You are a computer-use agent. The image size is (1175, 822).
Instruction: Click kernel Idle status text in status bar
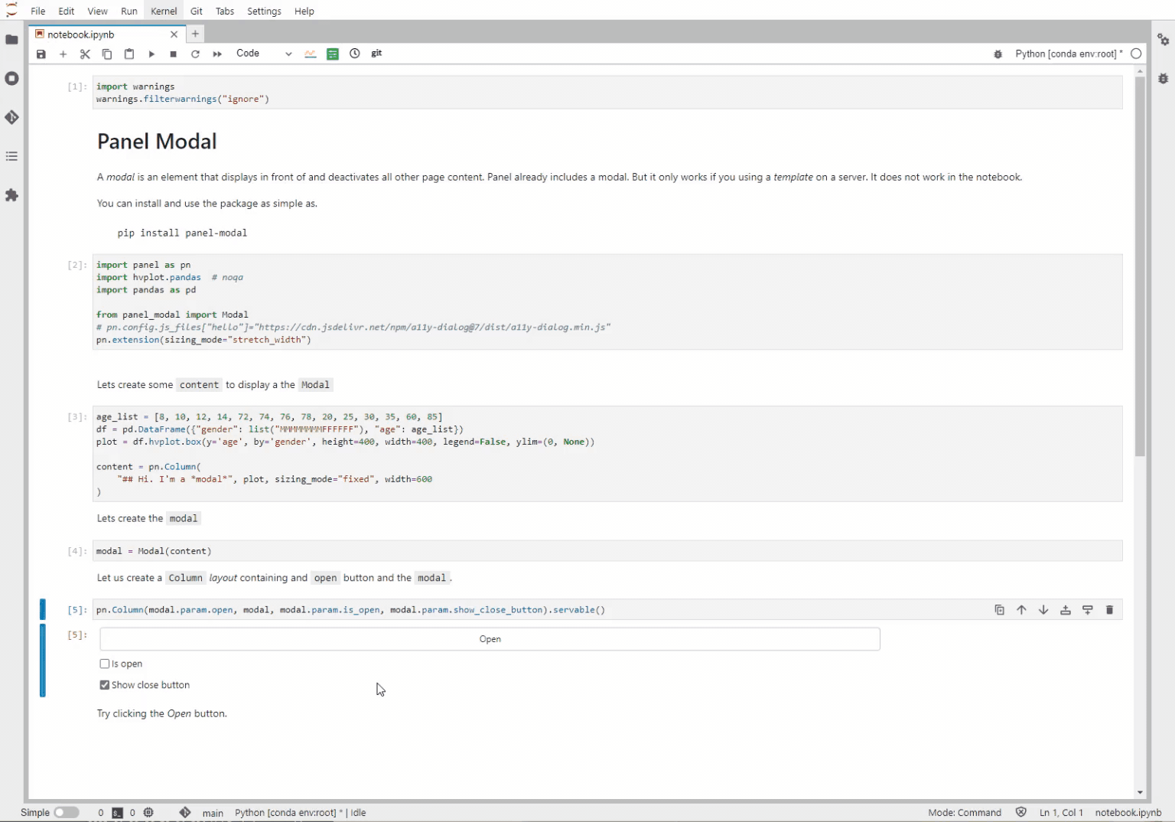(301, 813)
